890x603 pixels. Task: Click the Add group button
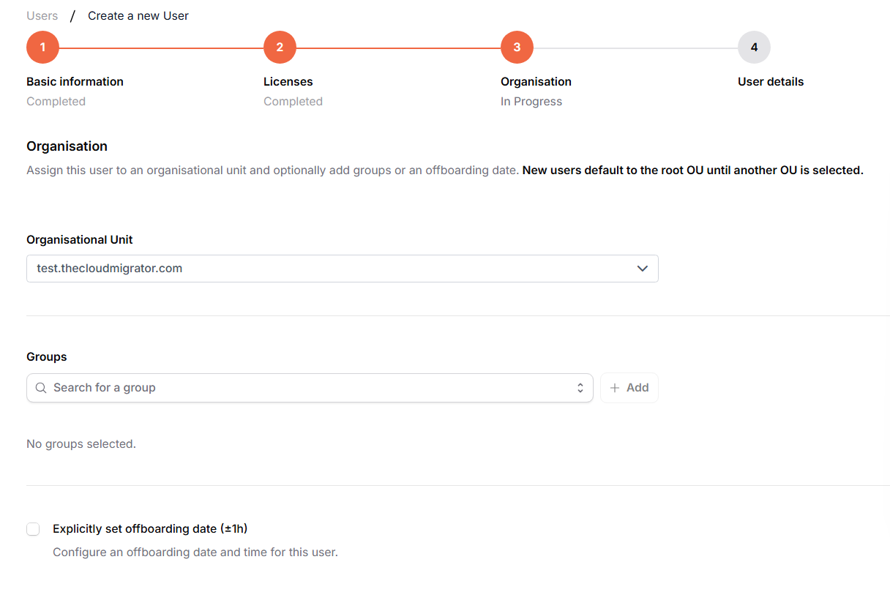629,388
